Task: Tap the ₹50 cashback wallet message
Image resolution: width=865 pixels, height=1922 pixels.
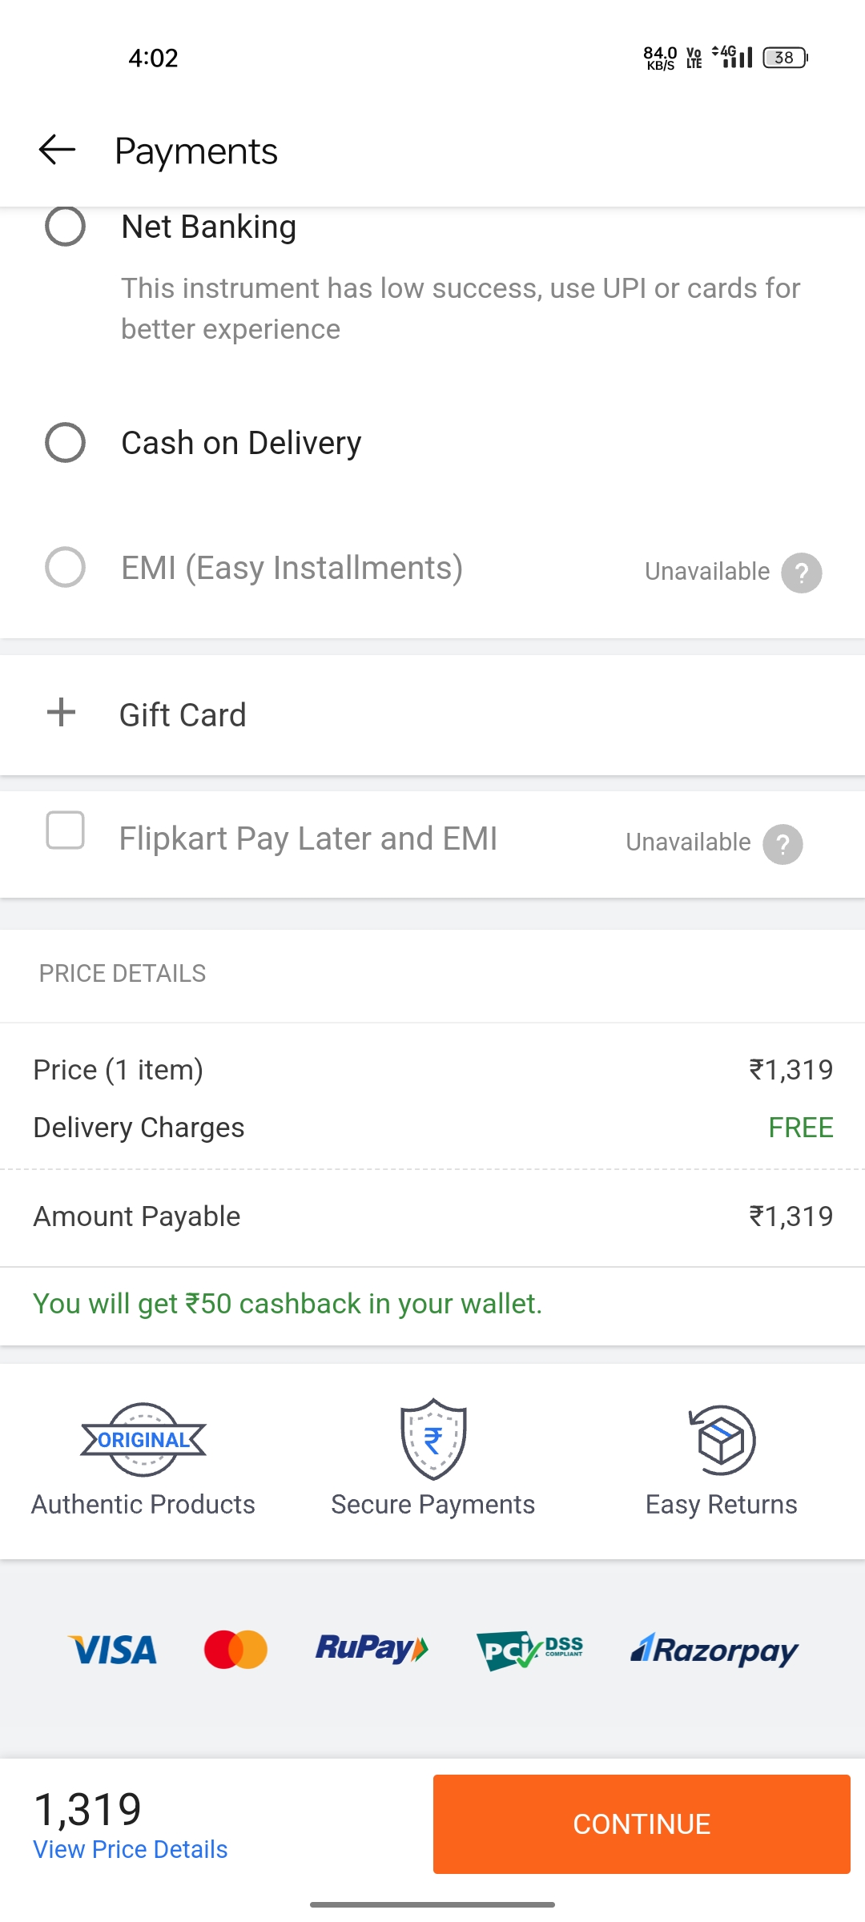Action: coord(288,1304)
